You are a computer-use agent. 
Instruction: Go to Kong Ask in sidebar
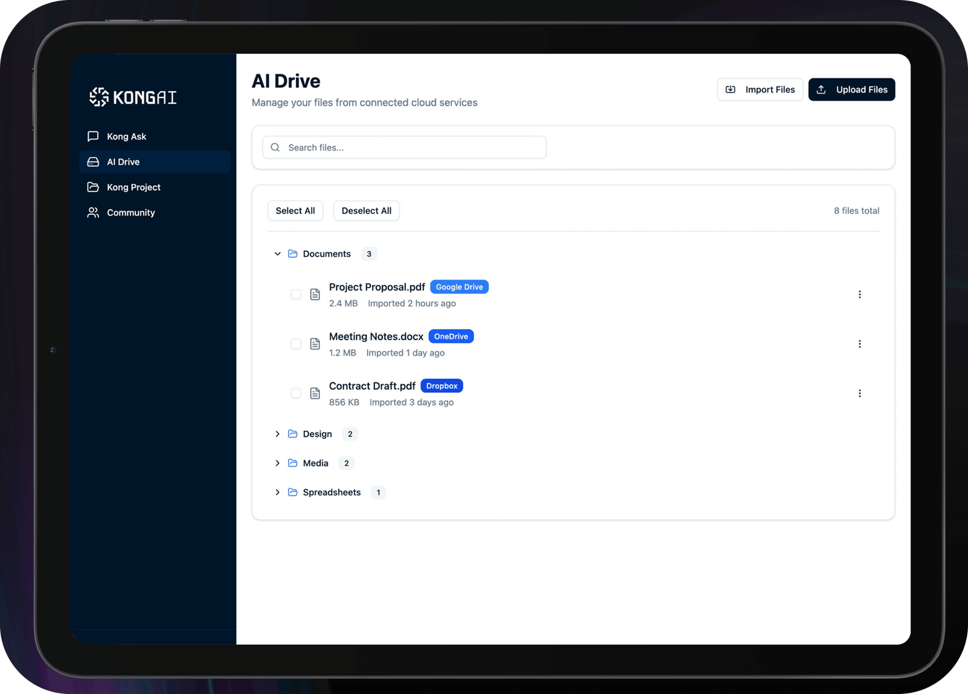126,137
